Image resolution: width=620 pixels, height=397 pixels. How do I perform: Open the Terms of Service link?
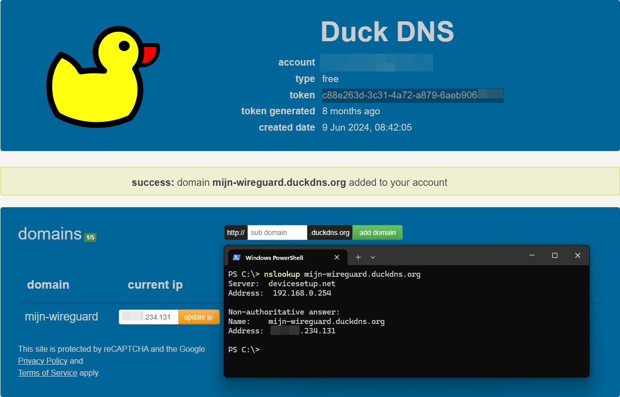tap(48, 373)
